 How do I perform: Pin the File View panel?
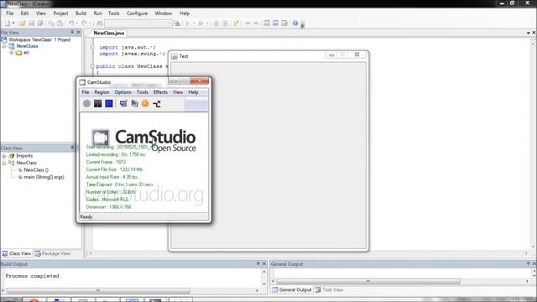pos(72,32)
